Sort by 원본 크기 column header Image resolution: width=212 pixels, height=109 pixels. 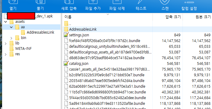(203, 17)
